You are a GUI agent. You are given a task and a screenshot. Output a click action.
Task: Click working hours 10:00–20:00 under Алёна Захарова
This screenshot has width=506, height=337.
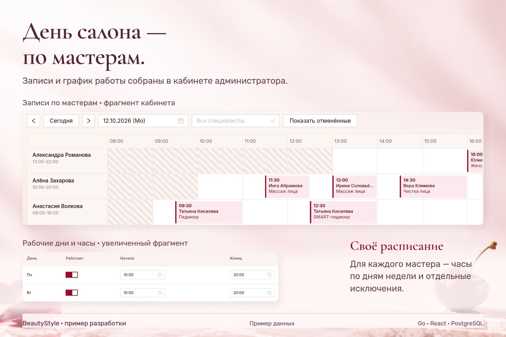tap(45, 187)
